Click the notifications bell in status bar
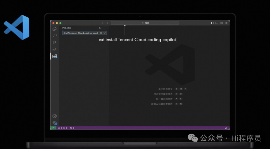 (x=226, y=128)
